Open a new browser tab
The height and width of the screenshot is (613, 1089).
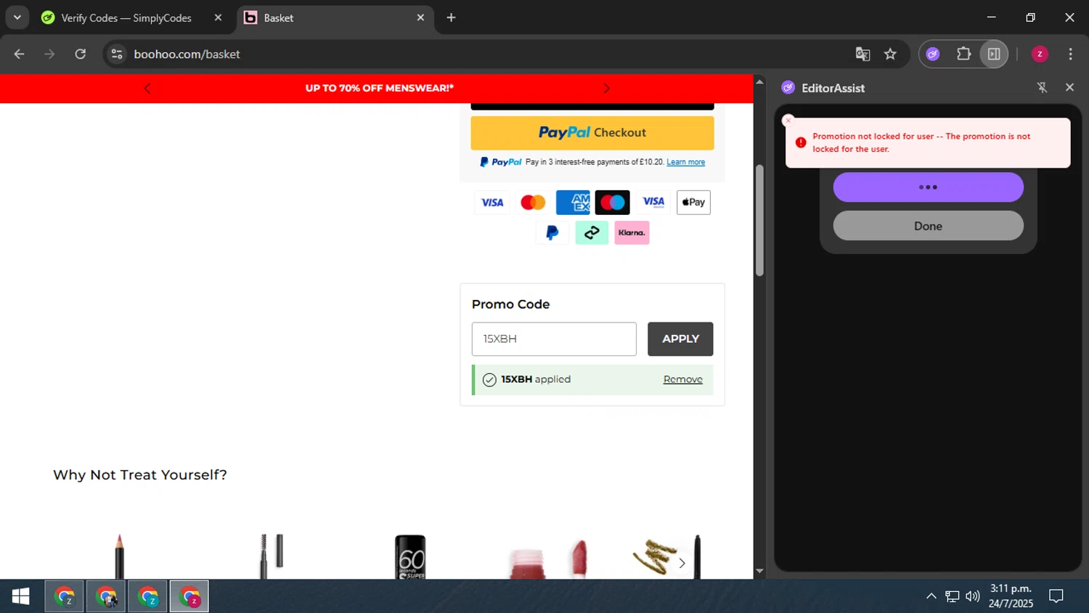pyautogui.click(x=451, y=17)
